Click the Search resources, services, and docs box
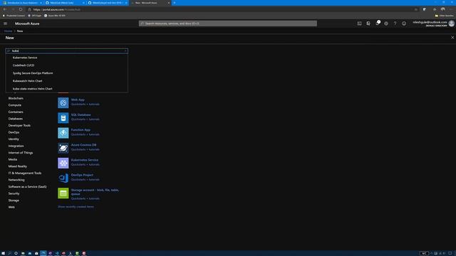The image size is (456, 256). pyautogui.click(x=228, y=23)
